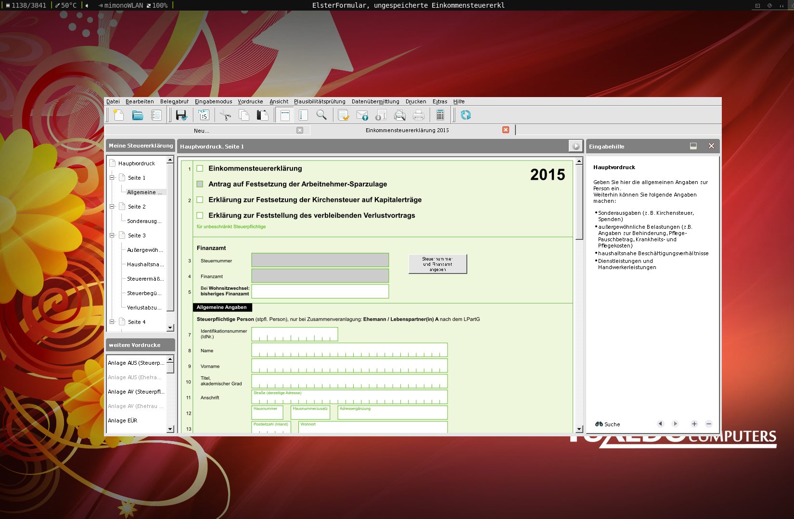Open Anlage EÜR form
Image resolution: width=794 pixels, height=519 pixels.
123,420
